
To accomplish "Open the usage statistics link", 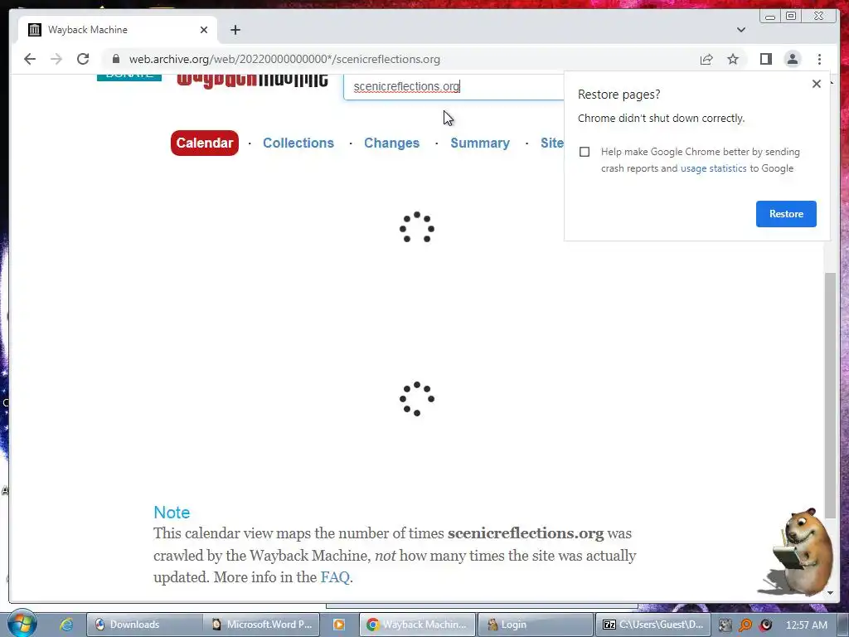I will pos(713,168).
